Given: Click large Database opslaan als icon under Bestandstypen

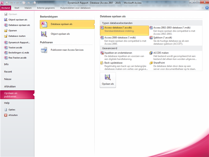Looking at the screenshot, I should (44, 24).
